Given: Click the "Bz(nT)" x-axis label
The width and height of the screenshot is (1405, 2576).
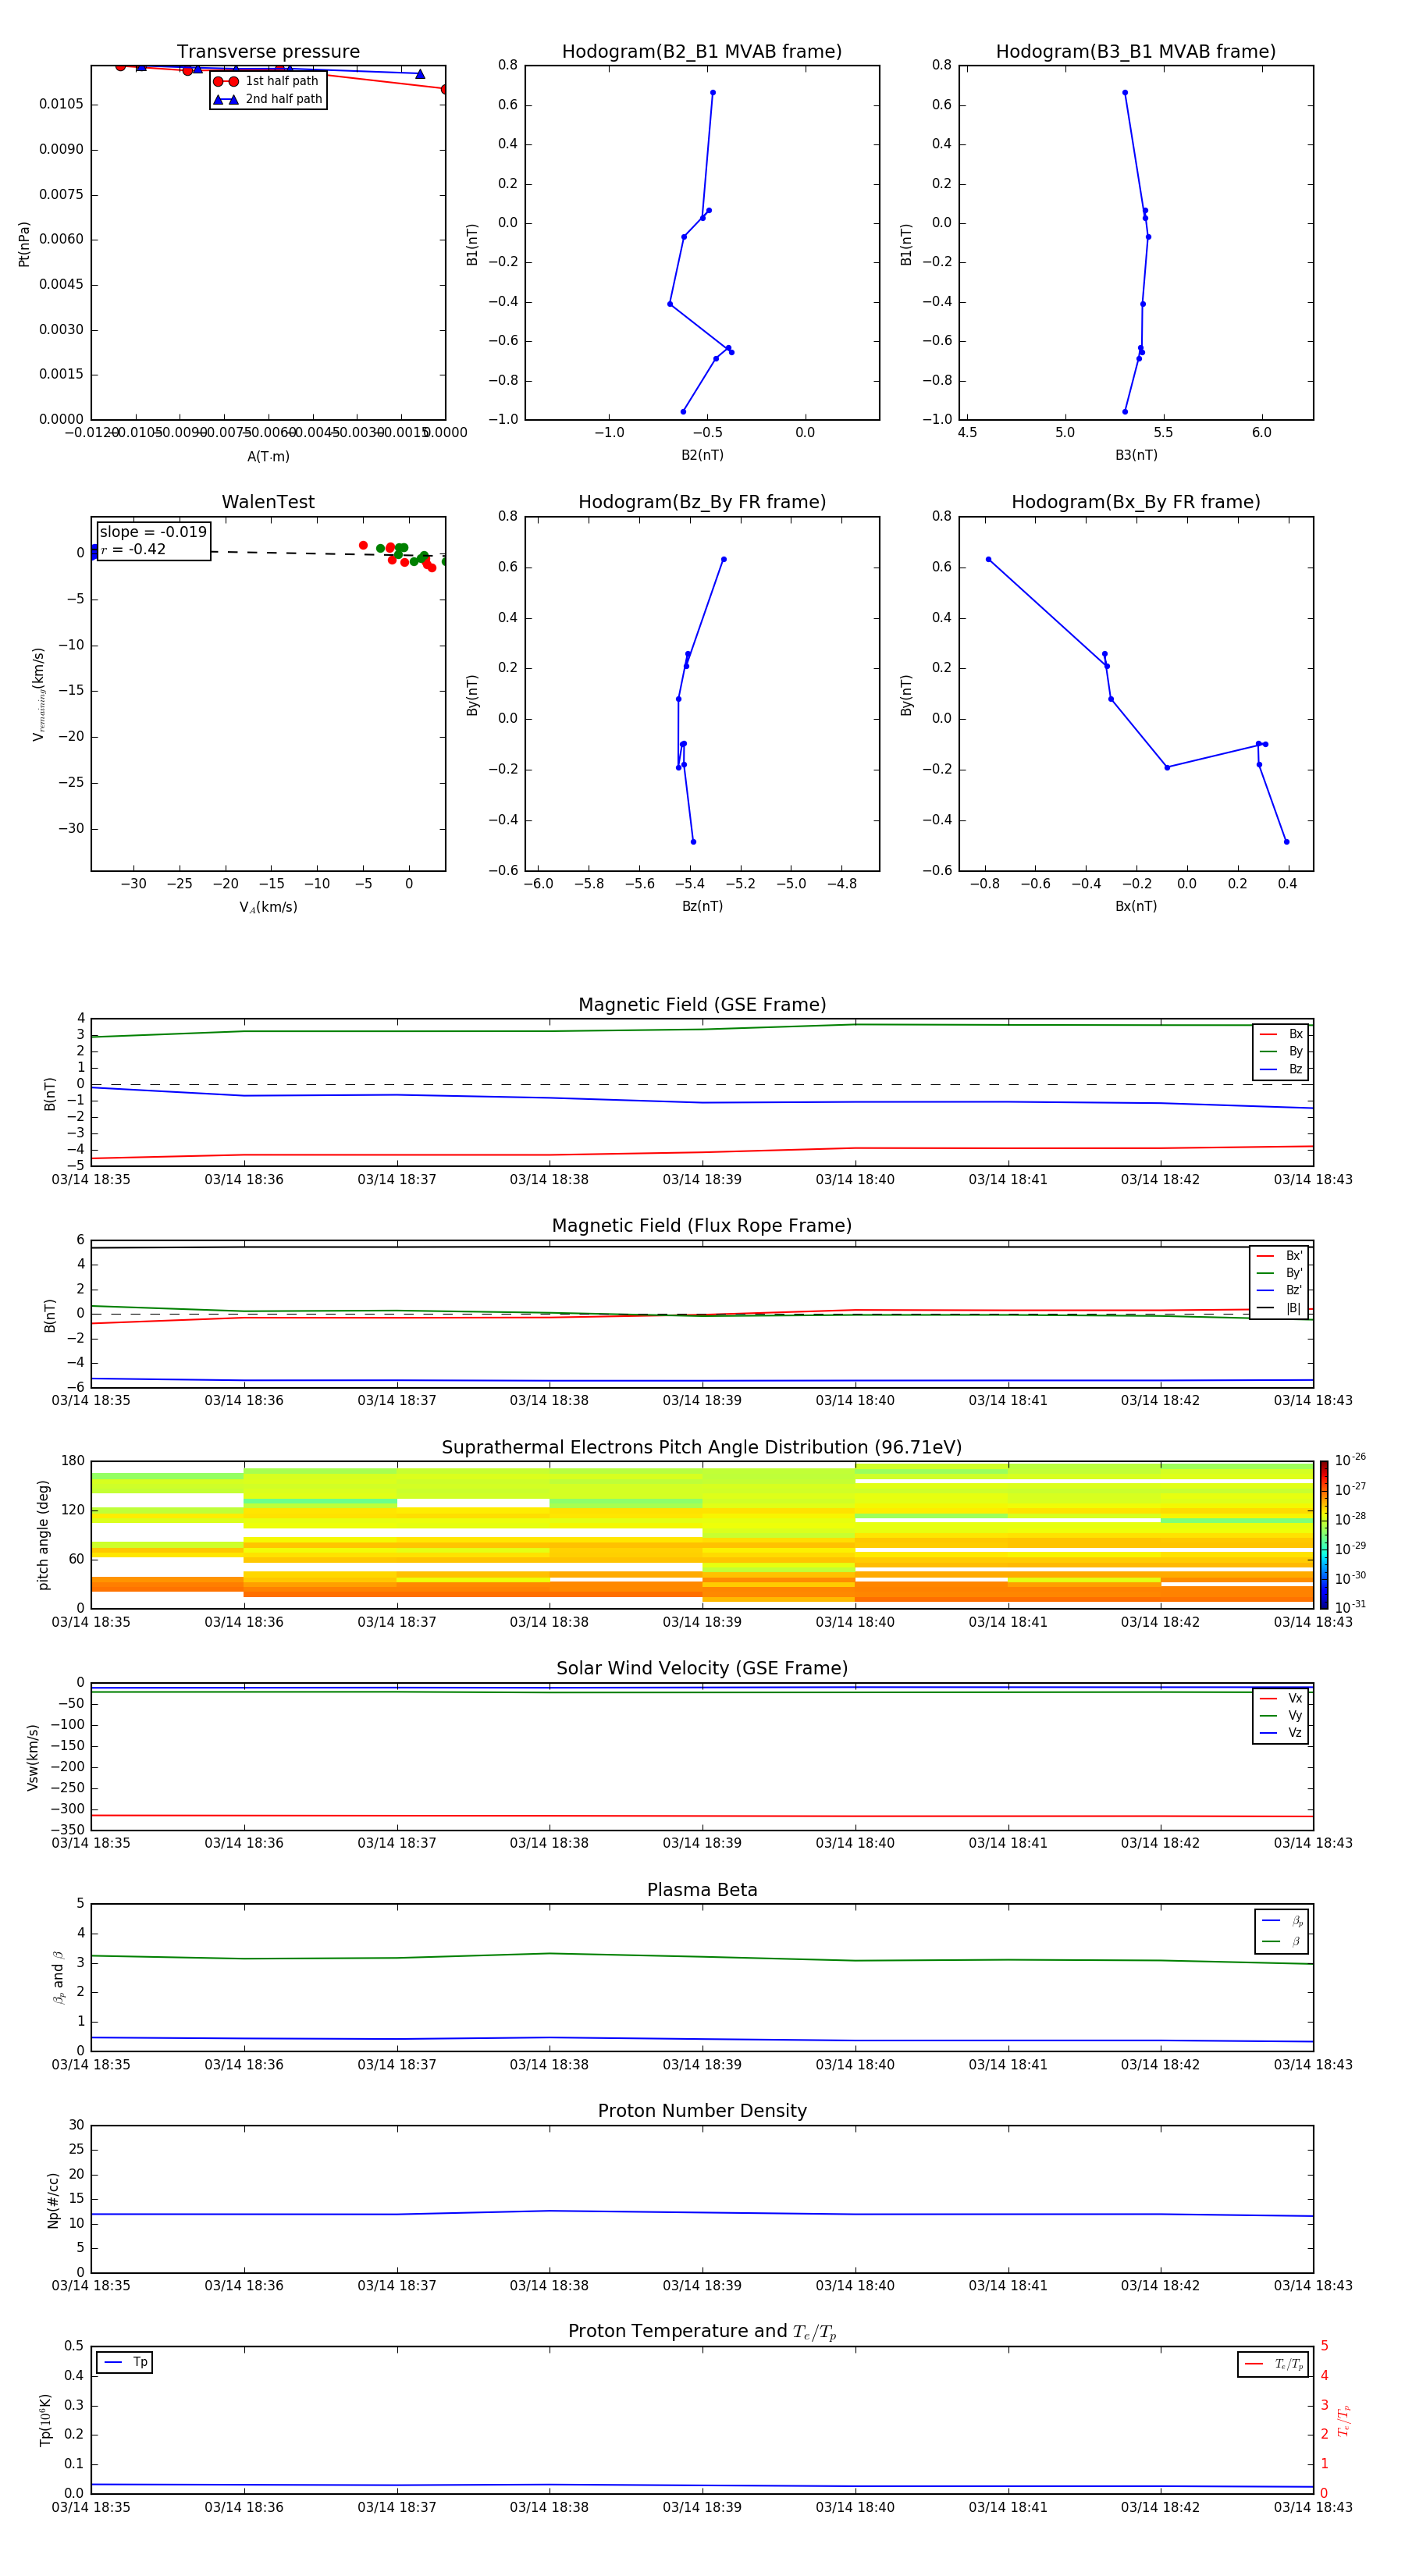Looking at the screenshot, I should click(x=702, y=906).
